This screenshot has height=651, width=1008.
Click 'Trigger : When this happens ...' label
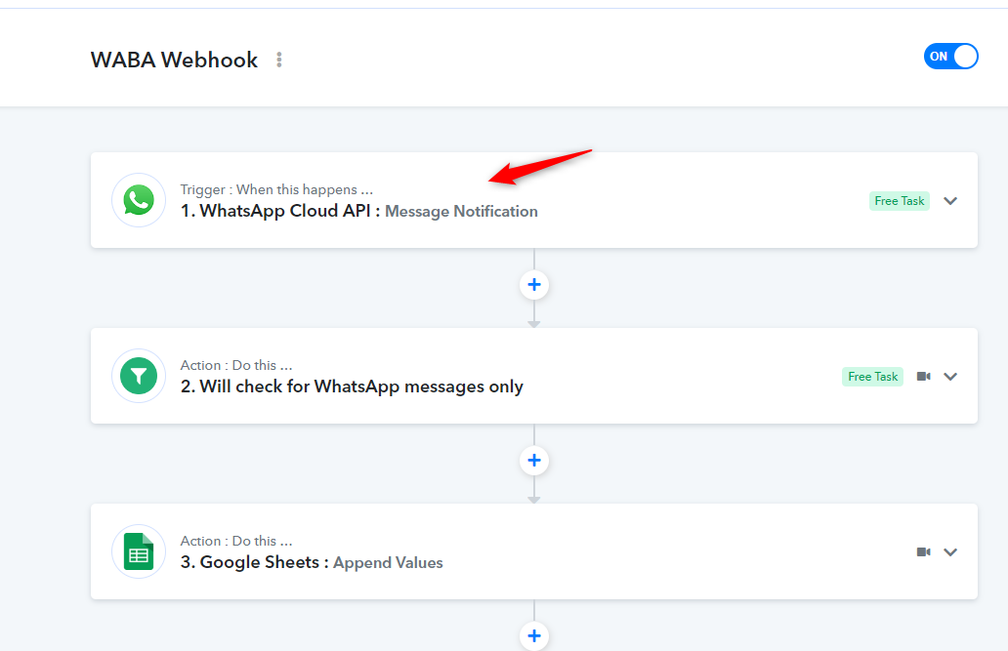coord(276,189)
